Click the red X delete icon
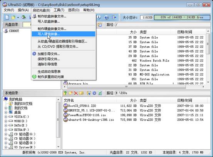Viewport: 213px width, 157px height. click(76, 93)
